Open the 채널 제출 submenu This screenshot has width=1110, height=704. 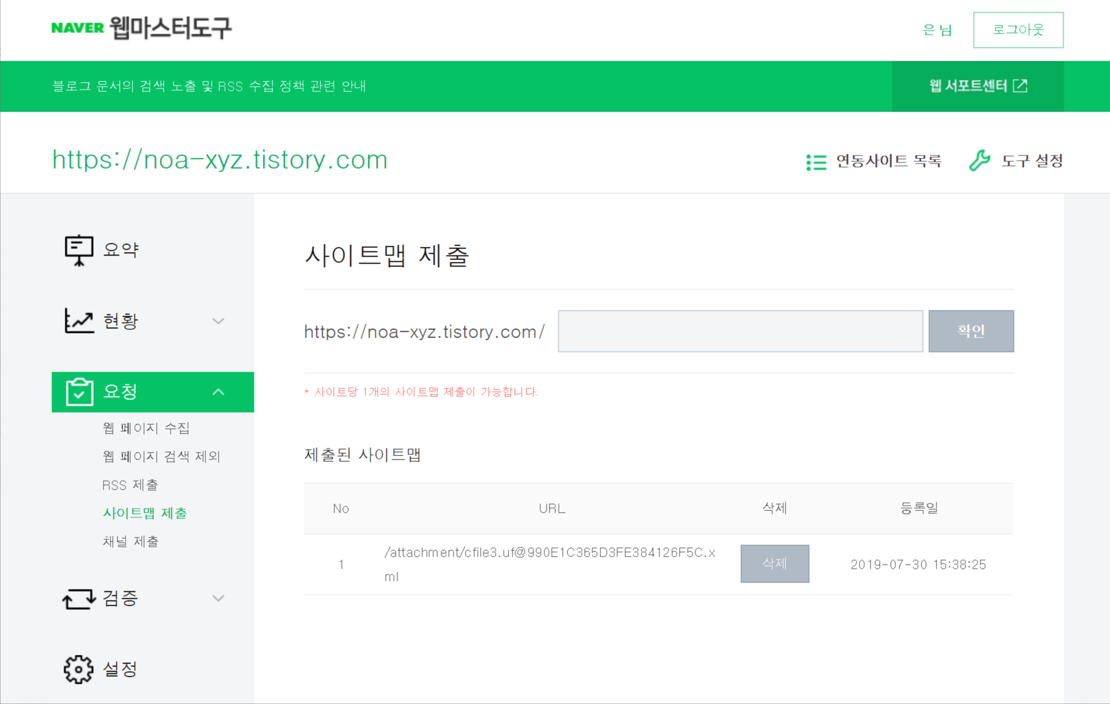point(131,542)
